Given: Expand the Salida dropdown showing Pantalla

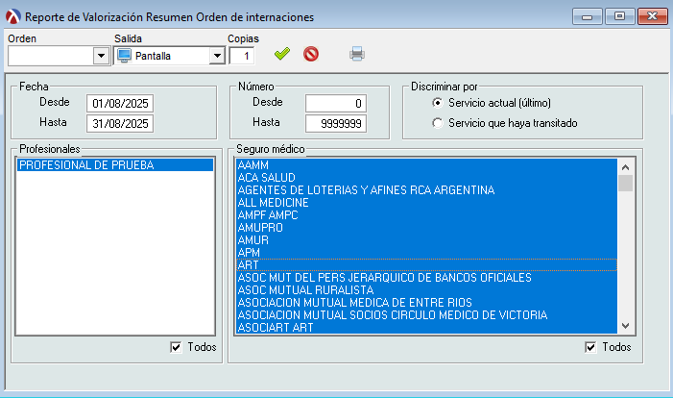Looking at the screenshot, I should (216, 56).
